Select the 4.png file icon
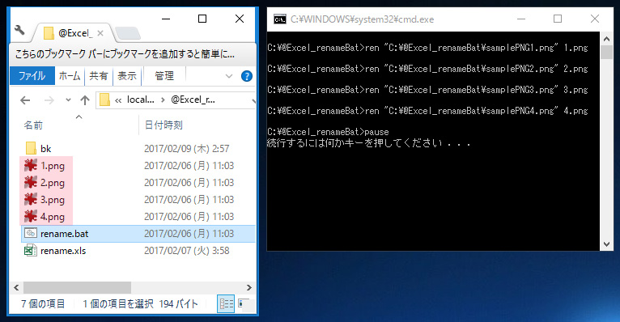620x322 pixels. tap(31, 217)
